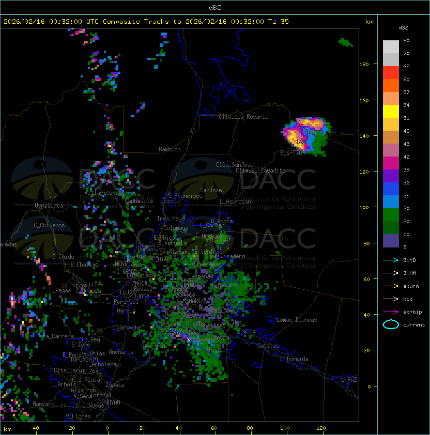Click the 'L_Vegas' place label
The width and height of the screenshot is (430, 435).
pos(60,290)
